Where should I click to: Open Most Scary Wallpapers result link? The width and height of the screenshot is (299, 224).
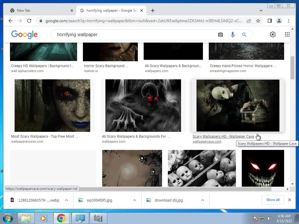point(44,136)
